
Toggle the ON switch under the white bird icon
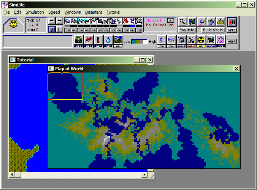tap(139, 30)
